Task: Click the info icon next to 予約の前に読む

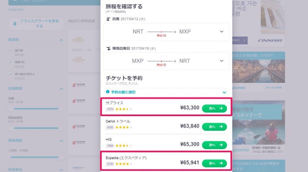Action: 108,92
